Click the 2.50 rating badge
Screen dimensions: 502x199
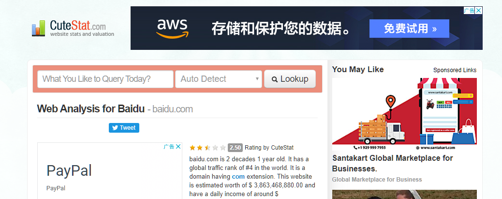(235, 148)
